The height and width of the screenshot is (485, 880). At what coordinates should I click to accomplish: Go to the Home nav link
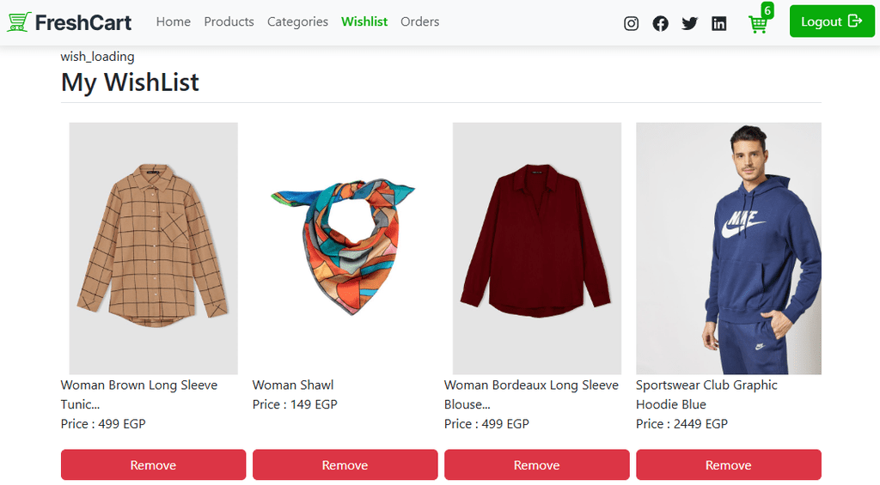[x=174, y=21]
